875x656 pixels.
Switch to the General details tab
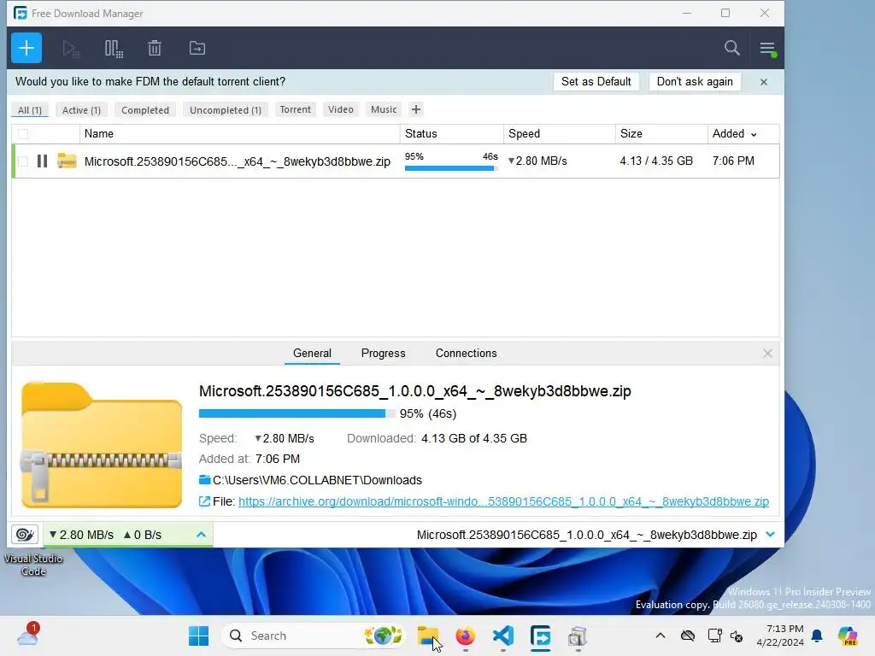click(x=312, y=353)
